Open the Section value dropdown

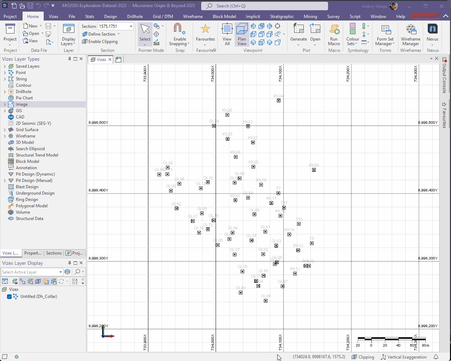(131, 26)
